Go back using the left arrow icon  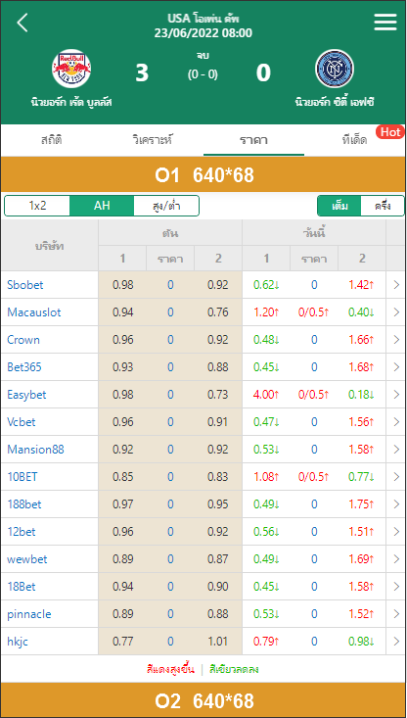pos(23,23)
